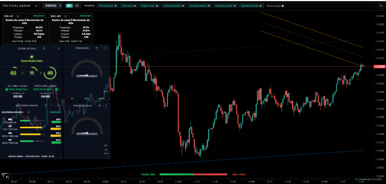Viewport: 386px width, 184px height.
Task: Switch to the M1 timeframe
Action: [x=69, y=6]
